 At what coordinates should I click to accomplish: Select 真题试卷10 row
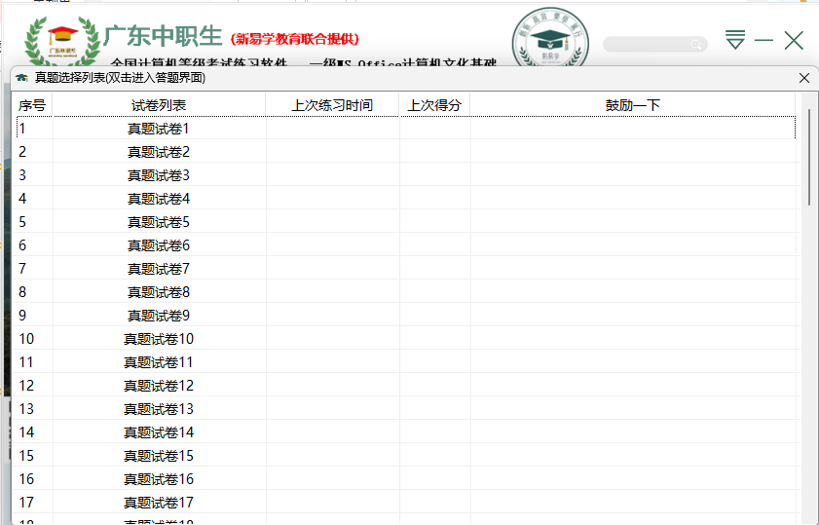coord(406,339)
